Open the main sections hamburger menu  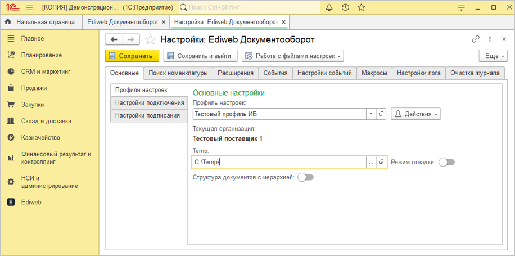(11, 38)
